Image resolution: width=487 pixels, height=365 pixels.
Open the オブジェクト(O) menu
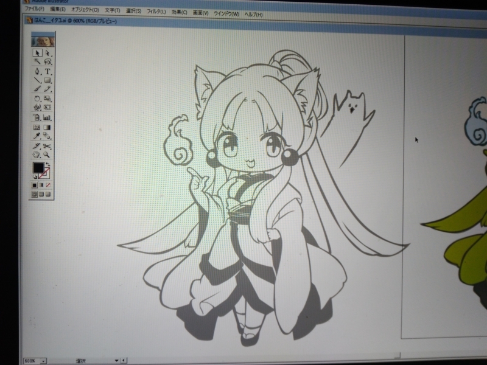pyautogui.click(x=85, y=10)
